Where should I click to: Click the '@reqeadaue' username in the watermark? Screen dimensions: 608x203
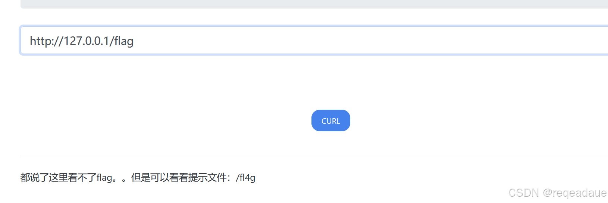(x=574, y=193)
